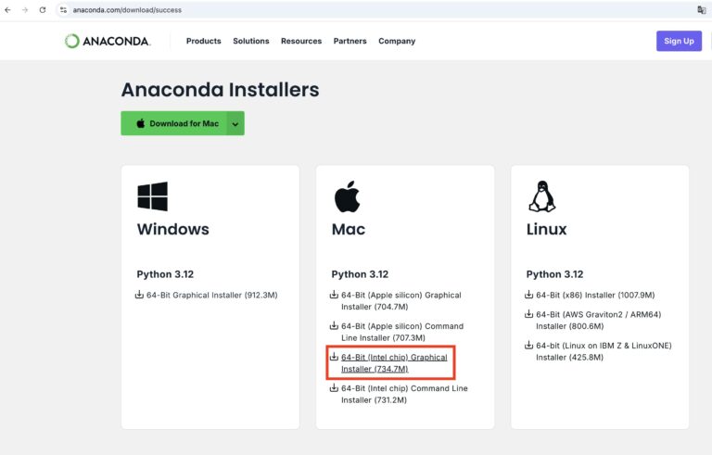Viewport: 712px width, 455px height.
Task: Download Windows 64-Bit Graphical Installer (912.3M)
Action: (x=212, y=296)
